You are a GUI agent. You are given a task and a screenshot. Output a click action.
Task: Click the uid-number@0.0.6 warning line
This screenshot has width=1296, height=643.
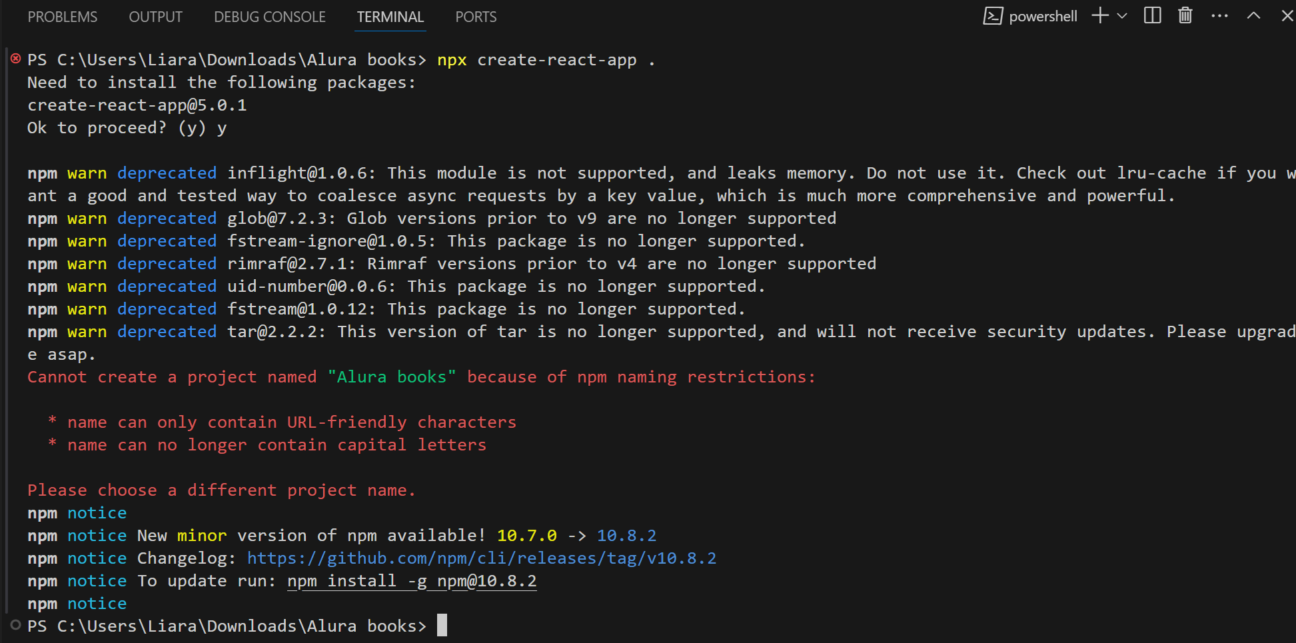(x=396, y=287)
